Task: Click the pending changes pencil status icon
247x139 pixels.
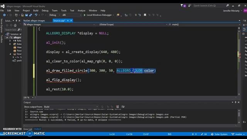Action: [x=204, y=134]
